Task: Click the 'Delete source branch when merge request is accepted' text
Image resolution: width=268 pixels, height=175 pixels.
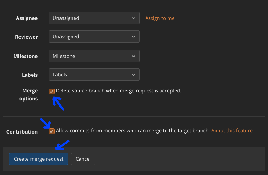Action: coord(119,91)
